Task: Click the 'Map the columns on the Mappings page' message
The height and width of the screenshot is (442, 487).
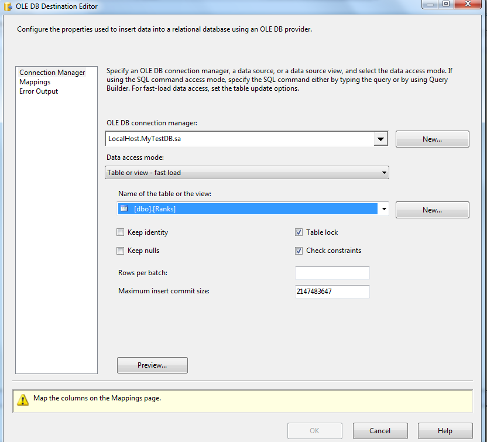Action: [97, 398]
